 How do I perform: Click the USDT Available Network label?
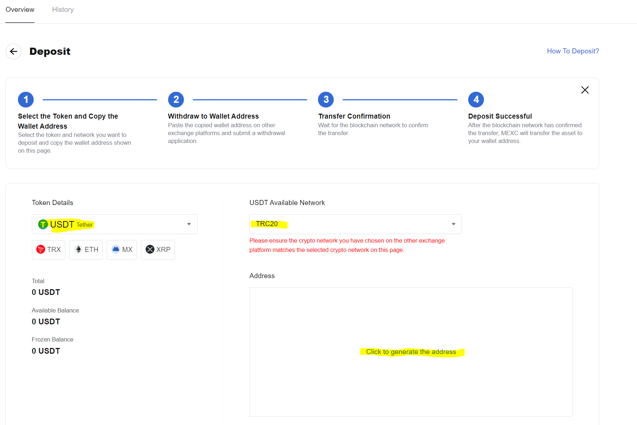tap(287, 203)
